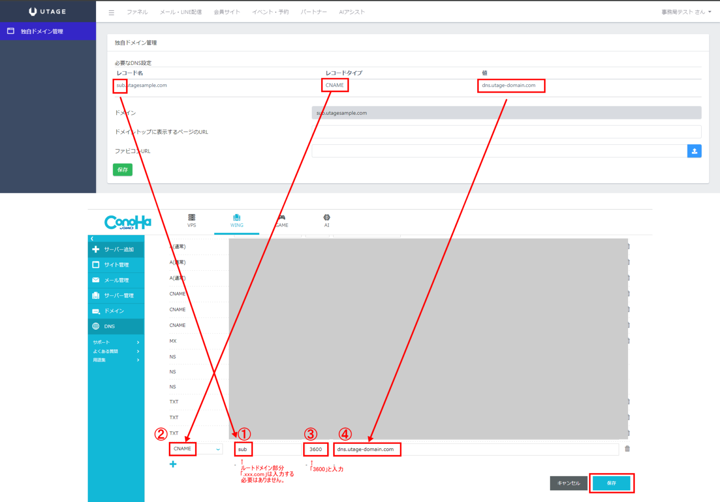Open the AI icon in ConoHa header
Screen dimensions: 720x502
[327, 220]
